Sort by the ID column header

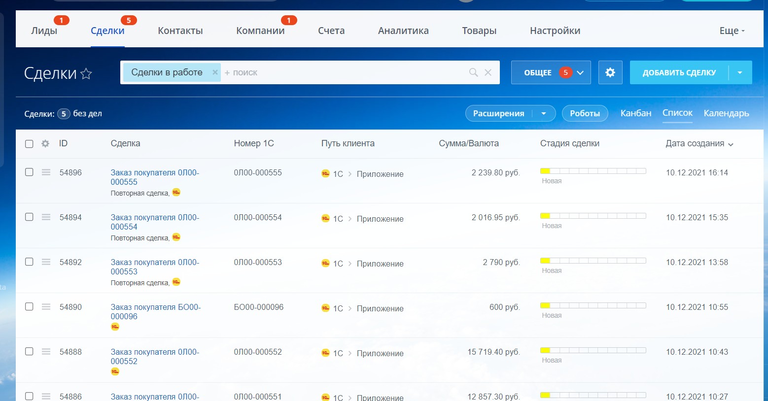[63, 143]
